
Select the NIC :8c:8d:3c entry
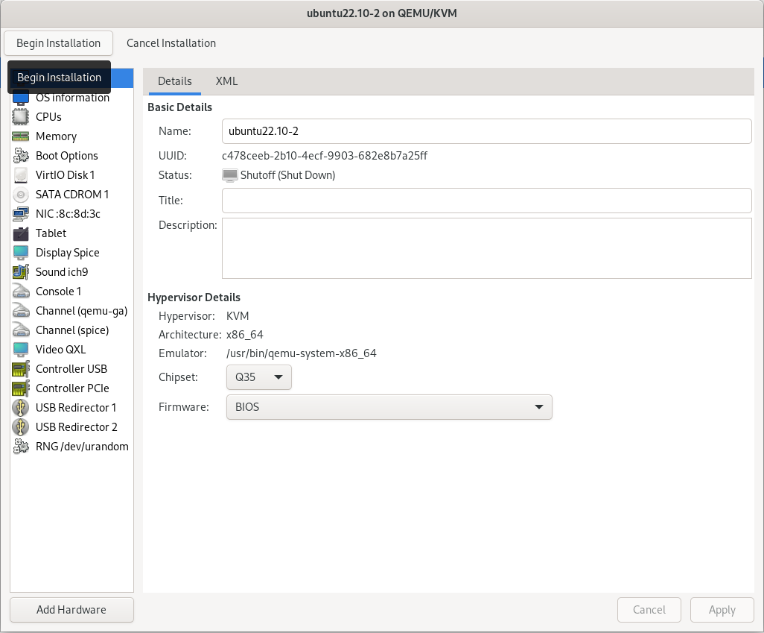click(x=71, y=214)
